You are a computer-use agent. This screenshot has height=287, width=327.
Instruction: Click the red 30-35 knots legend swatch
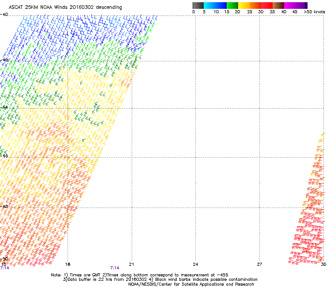[x=267, y=5]
